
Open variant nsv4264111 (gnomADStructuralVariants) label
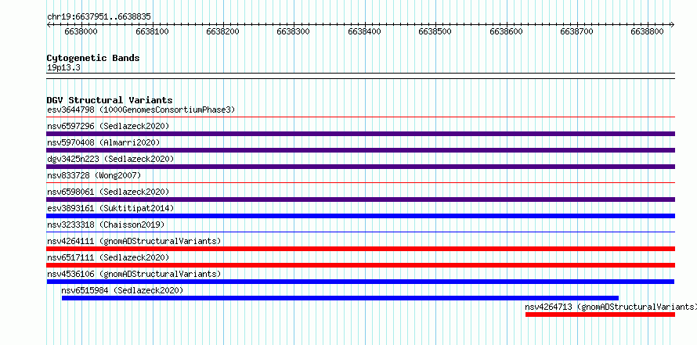pyautogui.click(x=134, y=241)
